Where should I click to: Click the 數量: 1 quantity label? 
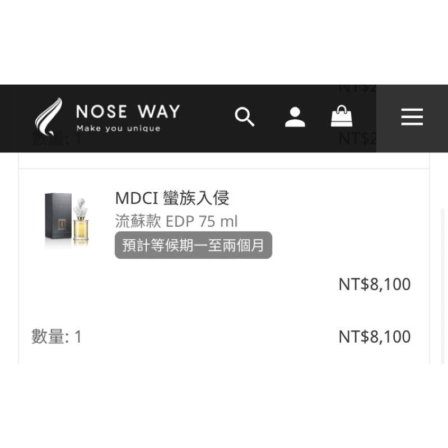tap(57, 337)
